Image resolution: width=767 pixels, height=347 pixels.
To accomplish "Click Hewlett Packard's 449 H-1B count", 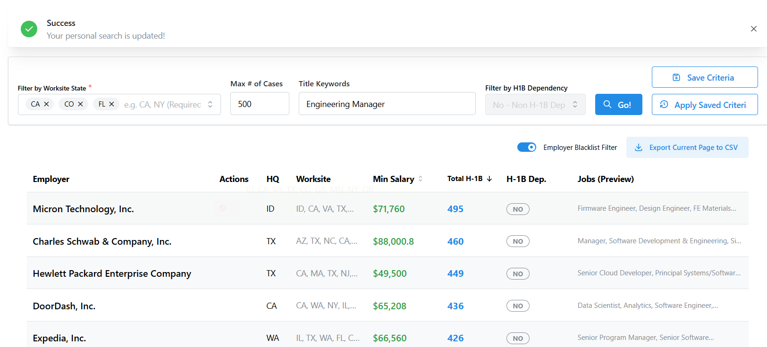I will point(455,273).
